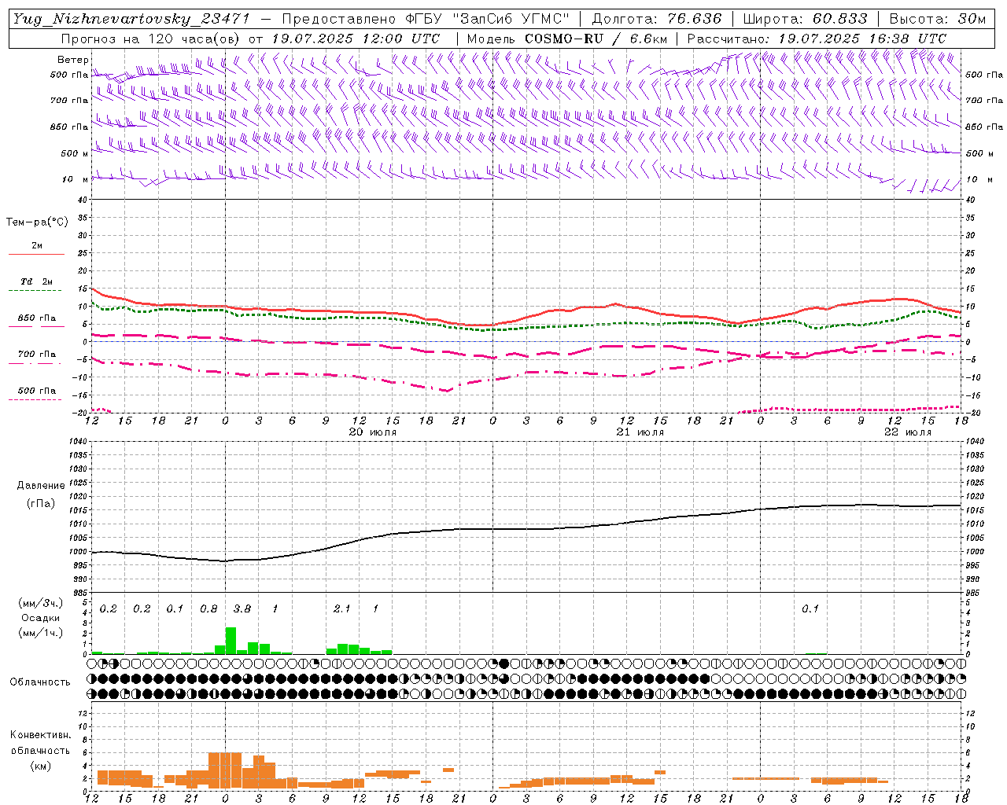Click the (мм/3ч.) unit label

point(40,603)
